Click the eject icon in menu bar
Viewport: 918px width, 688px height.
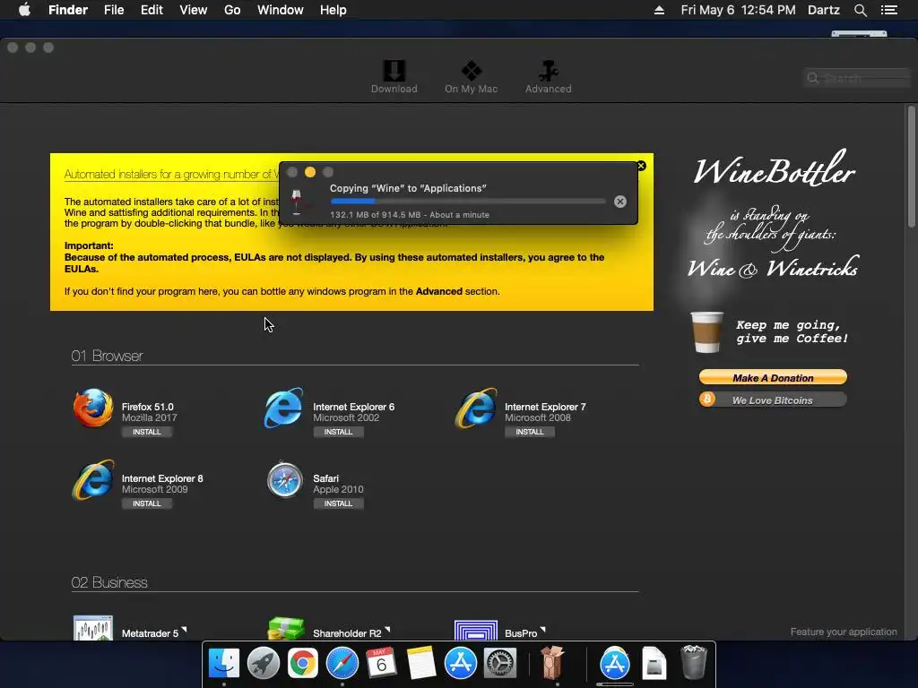pyautogui.click(x=659, y=10)
